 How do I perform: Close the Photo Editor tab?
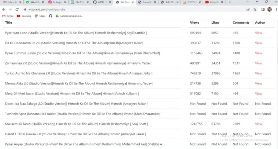click(x=88, y=2)
